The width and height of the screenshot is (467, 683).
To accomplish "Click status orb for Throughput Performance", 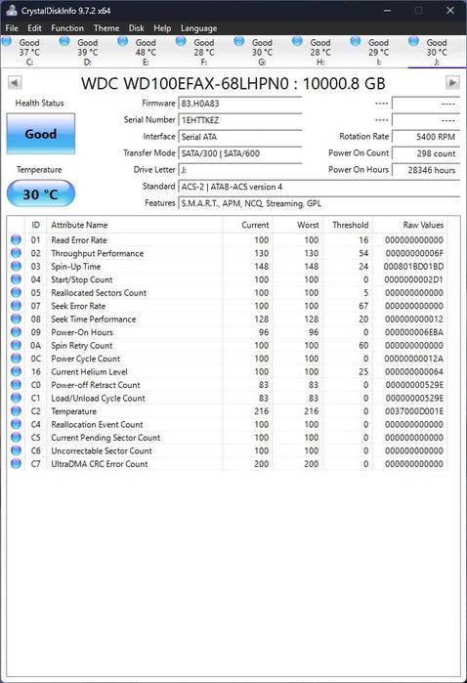I will (16, 253).
